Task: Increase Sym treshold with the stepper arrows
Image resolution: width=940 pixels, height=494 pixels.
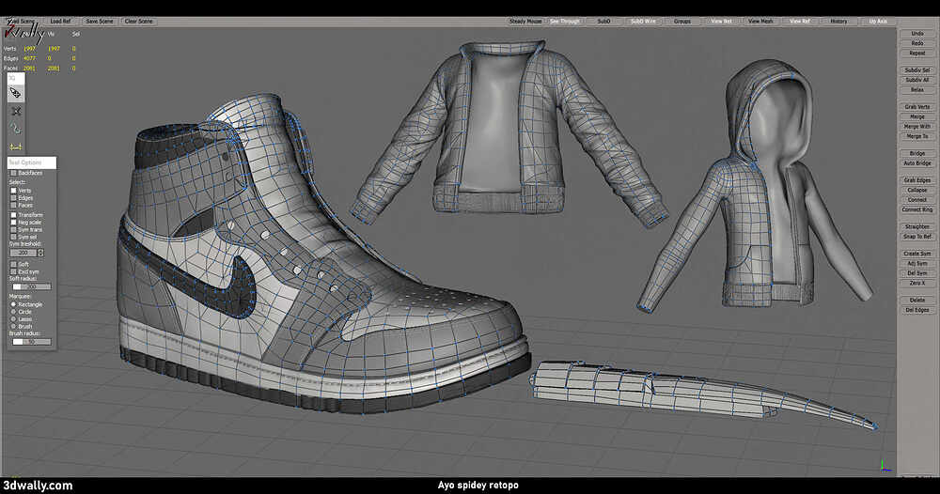Action: 40,251
